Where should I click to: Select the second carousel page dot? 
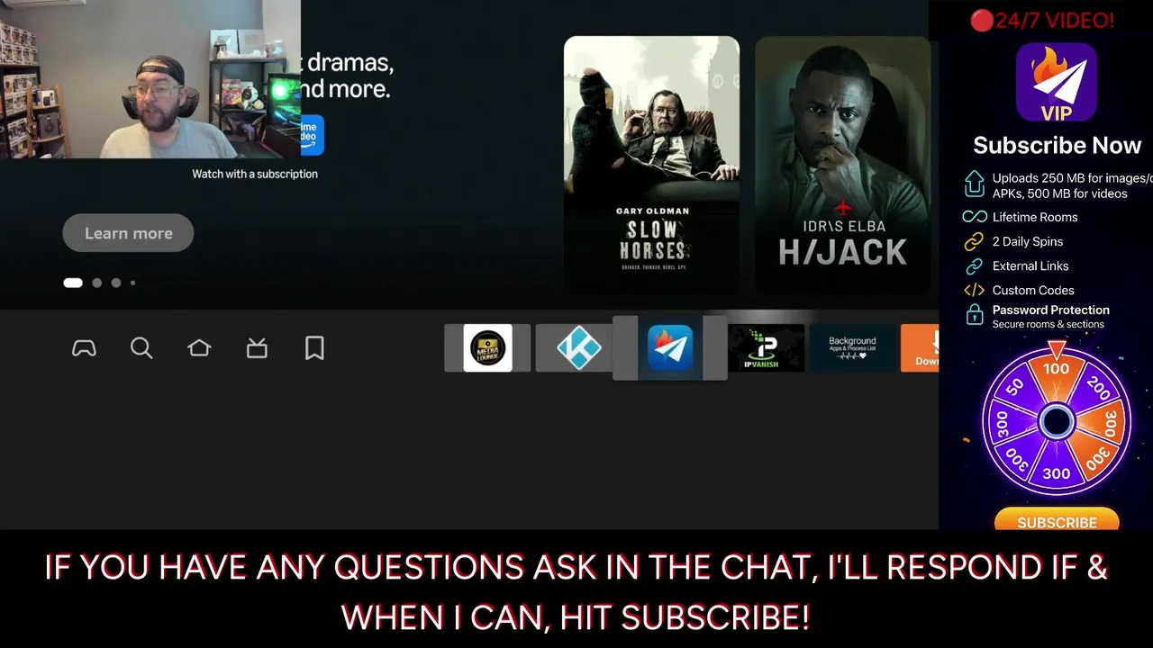point(97,283)
